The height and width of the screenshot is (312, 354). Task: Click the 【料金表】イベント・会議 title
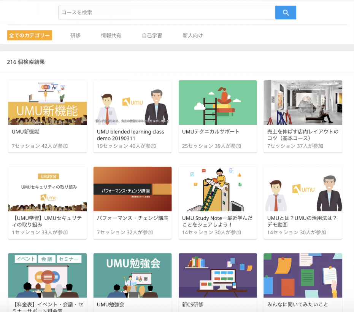coord(48,307)
